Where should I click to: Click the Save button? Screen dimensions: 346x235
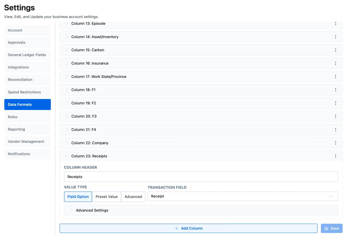[332, 229]
